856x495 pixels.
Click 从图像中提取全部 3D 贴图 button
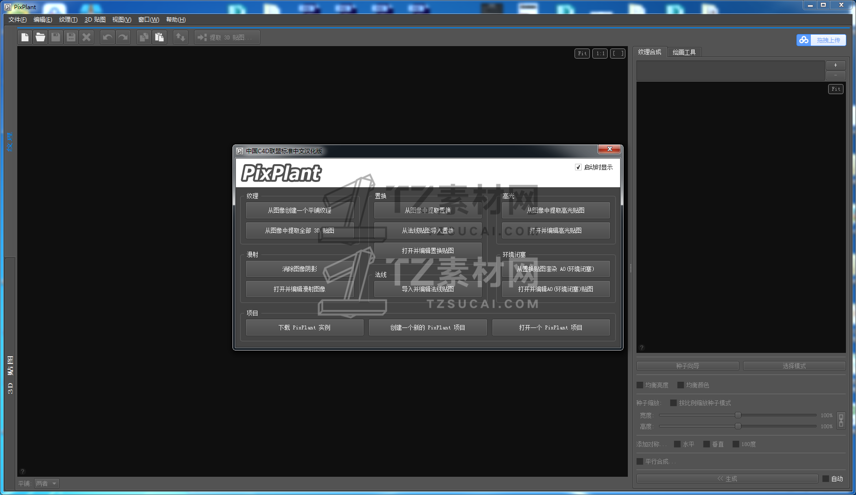pos(300,230)
